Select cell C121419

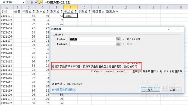[7, 91]
